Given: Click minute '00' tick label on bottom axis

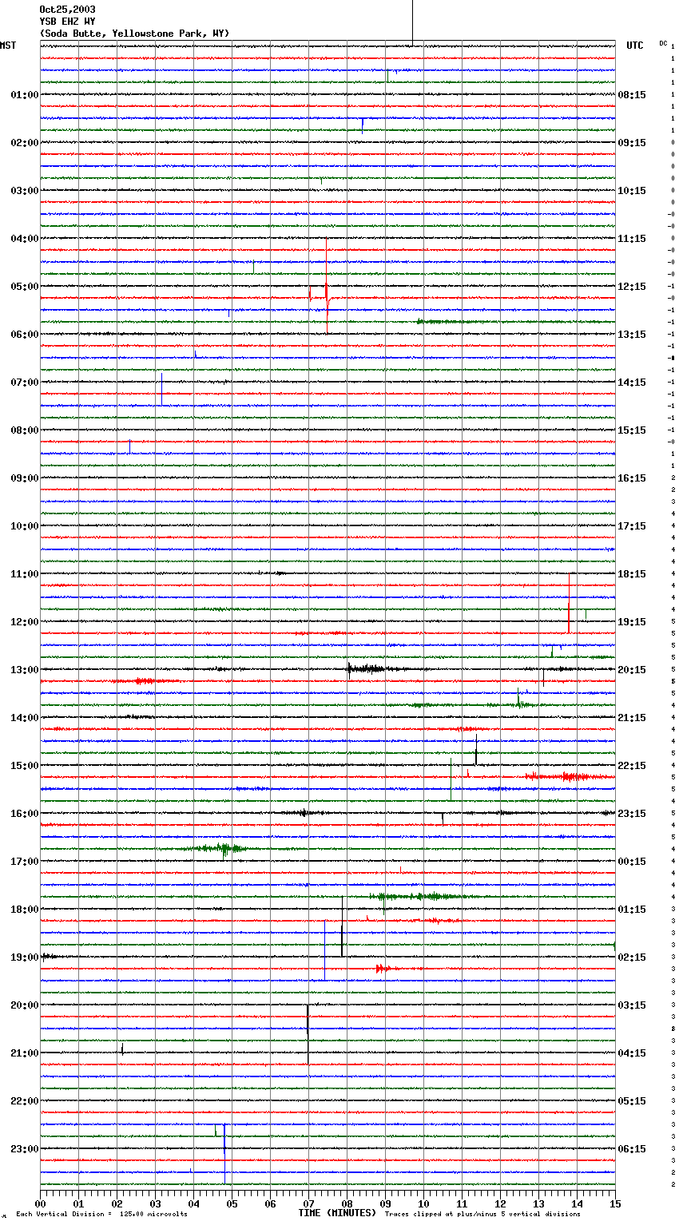Looking at the screenshot, I should click(40, 1203).
